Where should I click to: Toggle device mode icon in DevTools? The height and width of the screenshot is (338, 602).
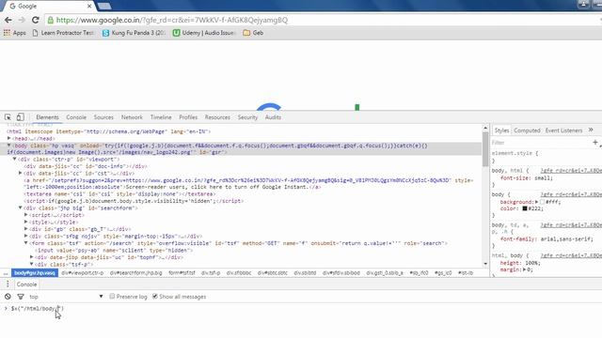(21, 116)
